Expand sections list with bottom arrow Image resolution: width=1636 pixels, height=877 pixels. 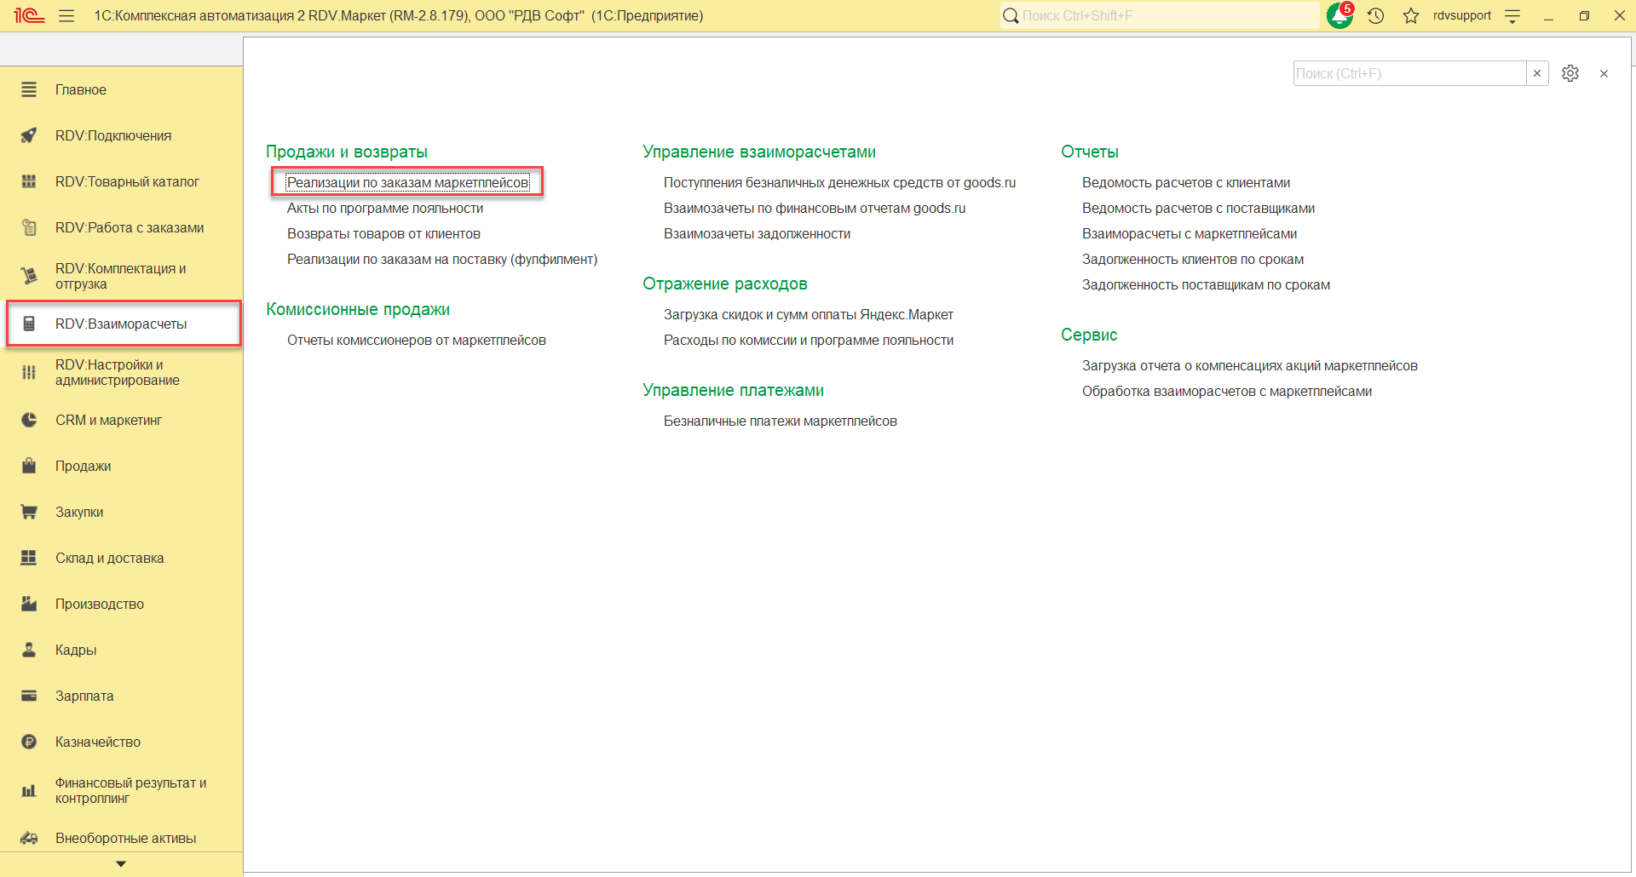(x=121, y=864)
